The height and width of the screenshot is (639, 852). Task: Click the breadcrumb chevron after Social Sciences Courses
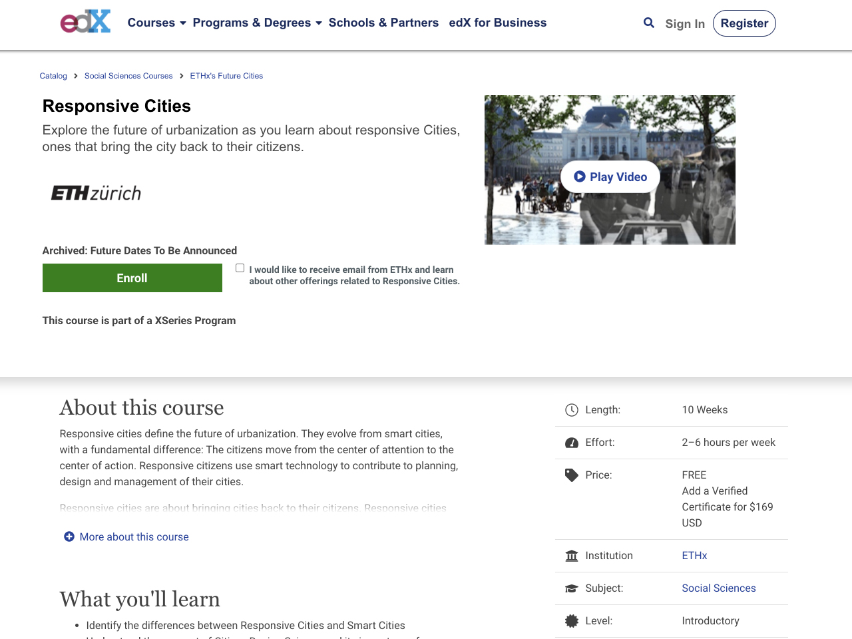pos(182,76)
